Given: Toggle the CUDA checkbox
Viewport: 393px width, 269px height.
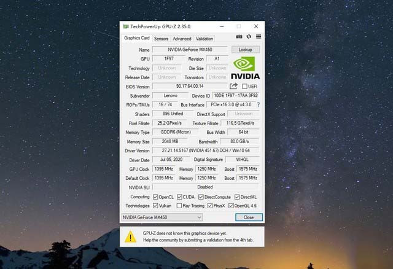Looking at the screenshot, I should click(x=179, y=197).
